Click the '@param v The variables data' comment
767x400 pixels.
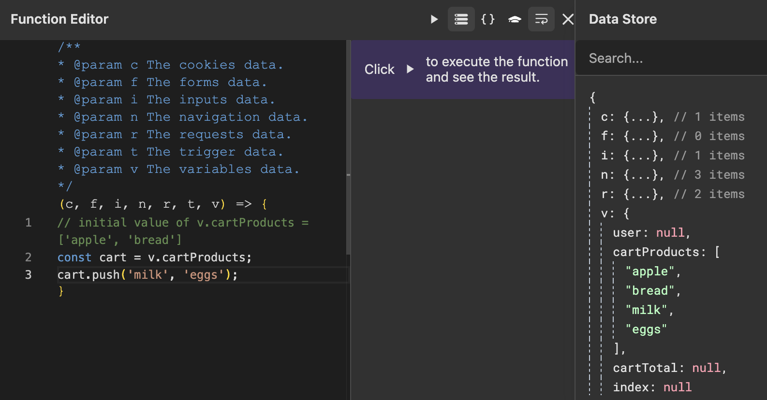click(179, 169)
